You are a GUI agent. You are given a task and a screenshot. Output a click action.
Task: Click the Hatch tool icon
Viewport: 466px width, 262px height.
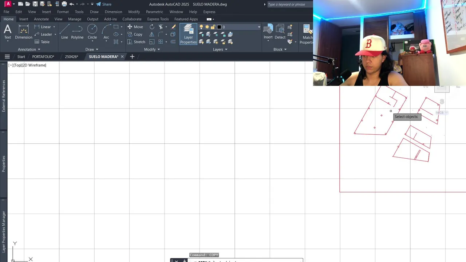point(116,42)
